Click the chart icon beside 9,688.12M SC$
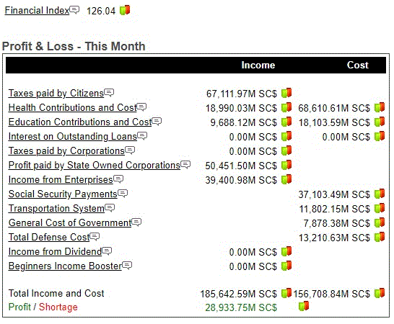The image size is (394, 324). tap(286, 122)
